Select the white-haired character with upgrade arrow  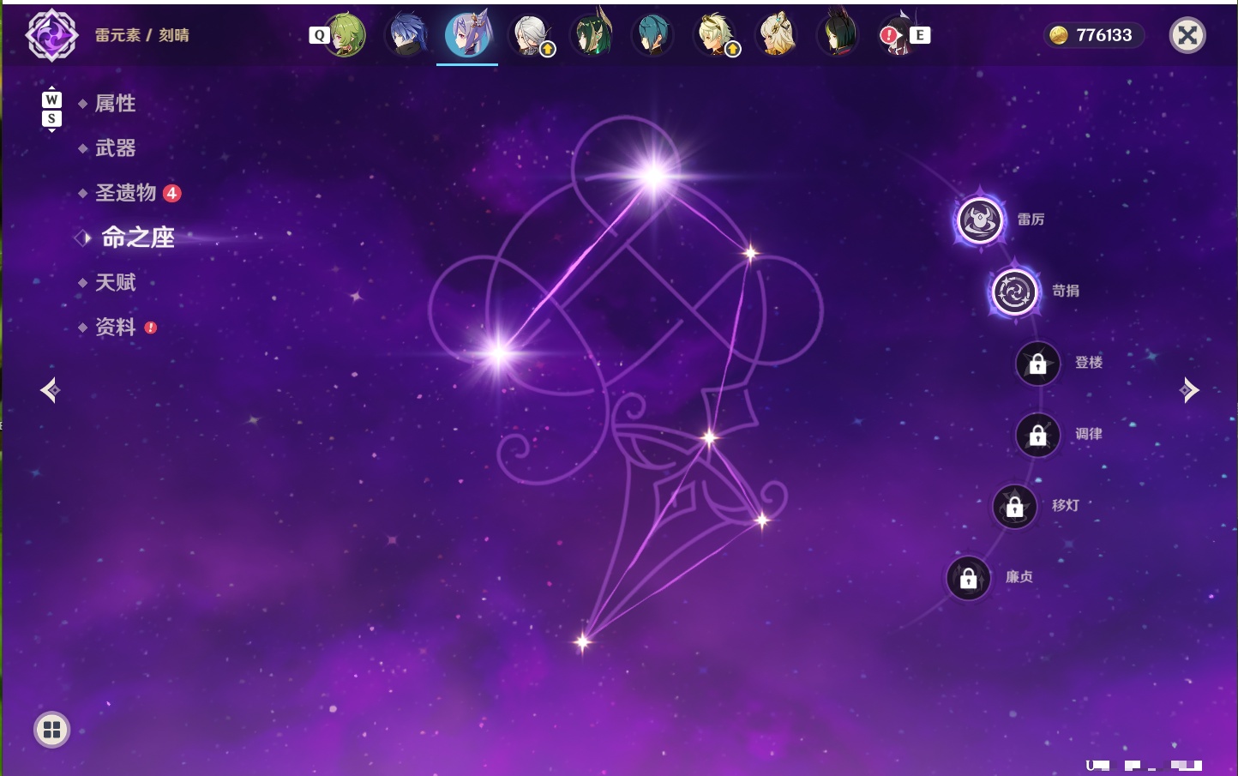point(532,35)
